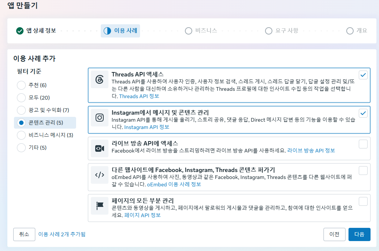Select the 콘텐츠 관리 (5) filter
This screenshot has width=379, height=251.
pyautogui.click(x=45, y=123)
